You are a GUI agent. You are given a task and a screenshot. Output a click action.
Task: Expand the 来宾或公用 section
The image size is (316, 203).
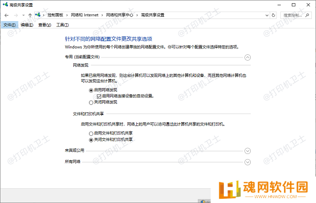(248, 151)
